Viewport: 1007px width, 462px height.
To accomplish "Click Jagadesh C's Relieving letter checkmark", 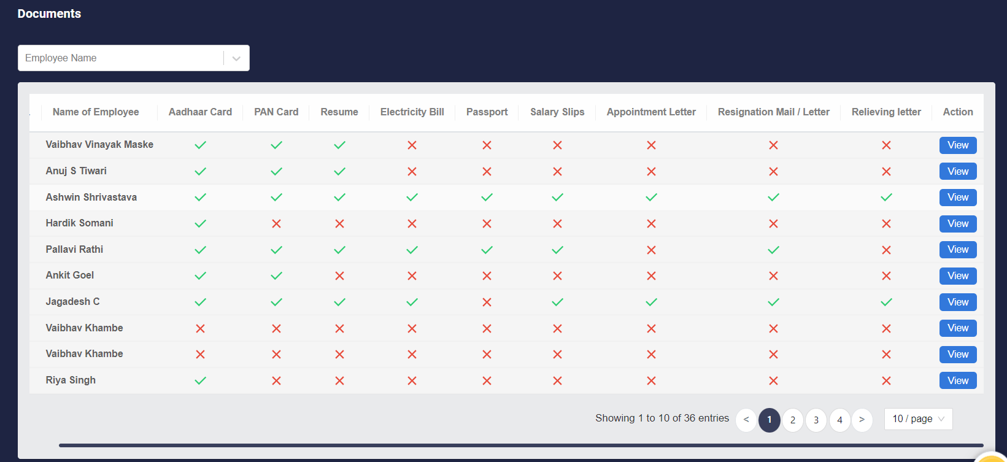I will click(886, 302).
